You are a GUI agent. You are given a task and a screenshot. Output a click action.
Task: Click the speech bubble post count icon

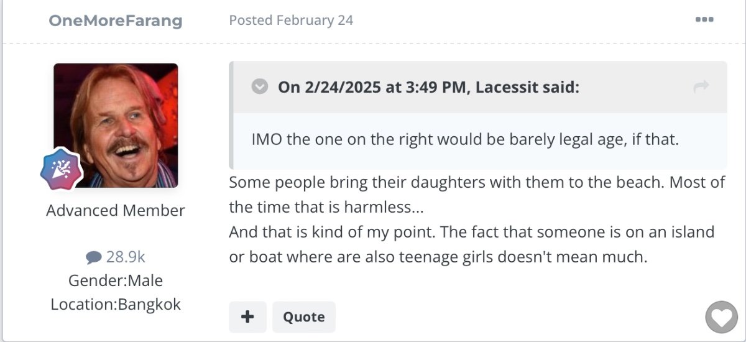(x=94, y=257)
